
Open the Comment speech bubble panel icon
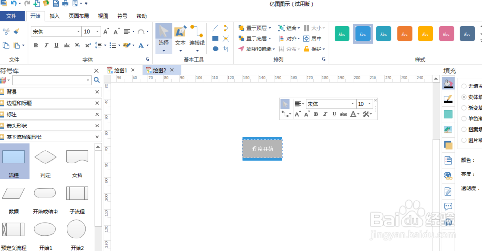(x=448, y=206)
